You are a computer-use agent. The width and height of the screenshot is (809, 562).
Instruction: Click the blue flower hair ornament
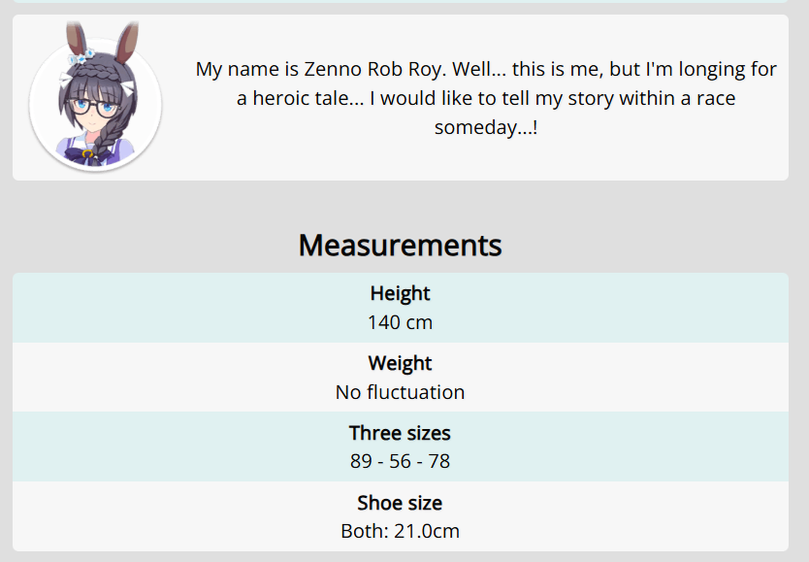[82, 56]
